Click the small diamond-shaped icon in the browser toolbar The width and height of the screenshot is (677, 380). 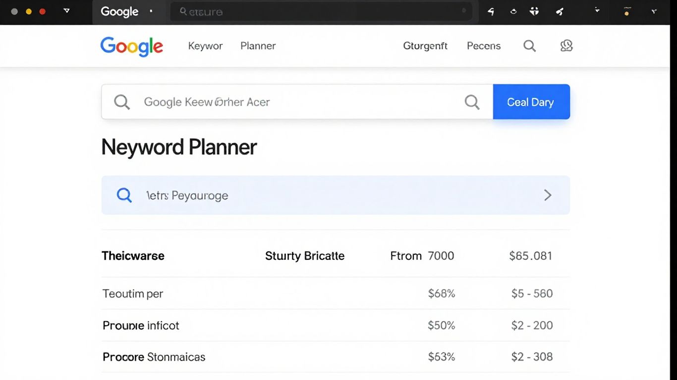click(x=513, y=11)
